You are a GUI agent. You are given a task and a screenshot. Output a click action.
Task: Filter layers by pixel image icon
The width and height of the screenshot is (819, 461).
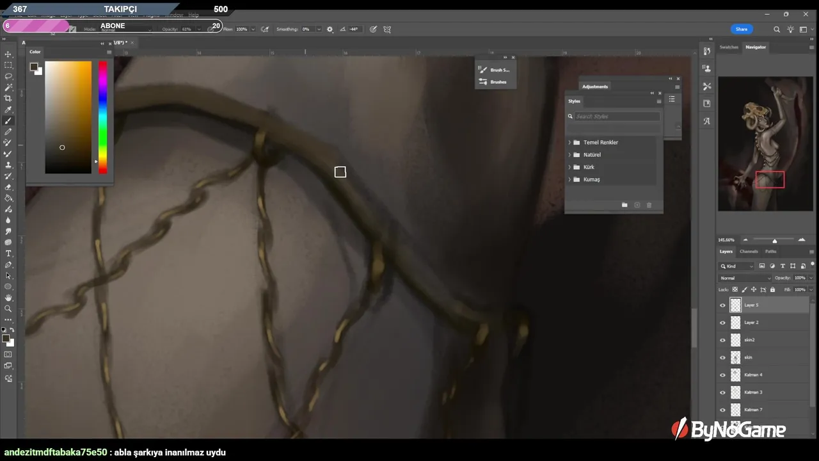tap(762, 266)
